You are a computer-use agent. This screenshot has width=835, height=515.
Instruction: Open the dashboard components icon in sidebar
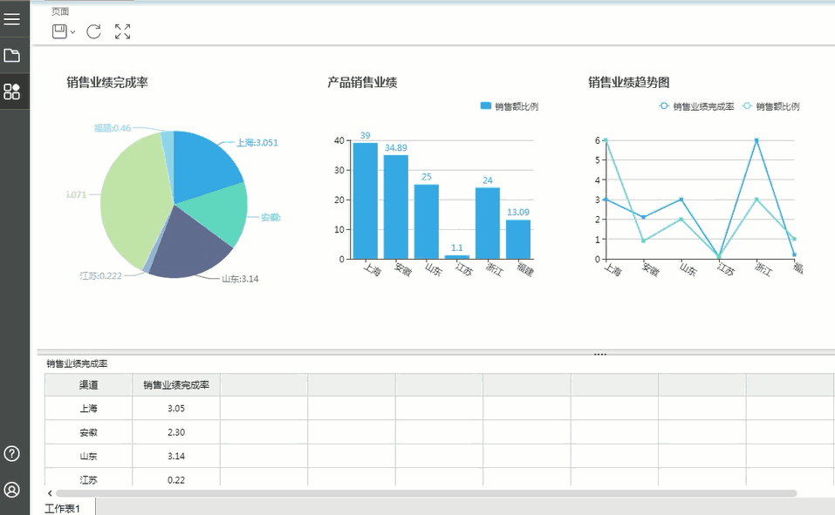click(12, 91)
